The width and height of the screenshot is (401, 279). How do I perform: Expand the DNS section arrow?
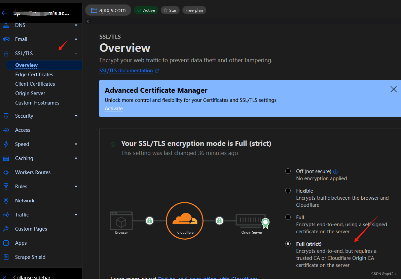tap(76, 25)
